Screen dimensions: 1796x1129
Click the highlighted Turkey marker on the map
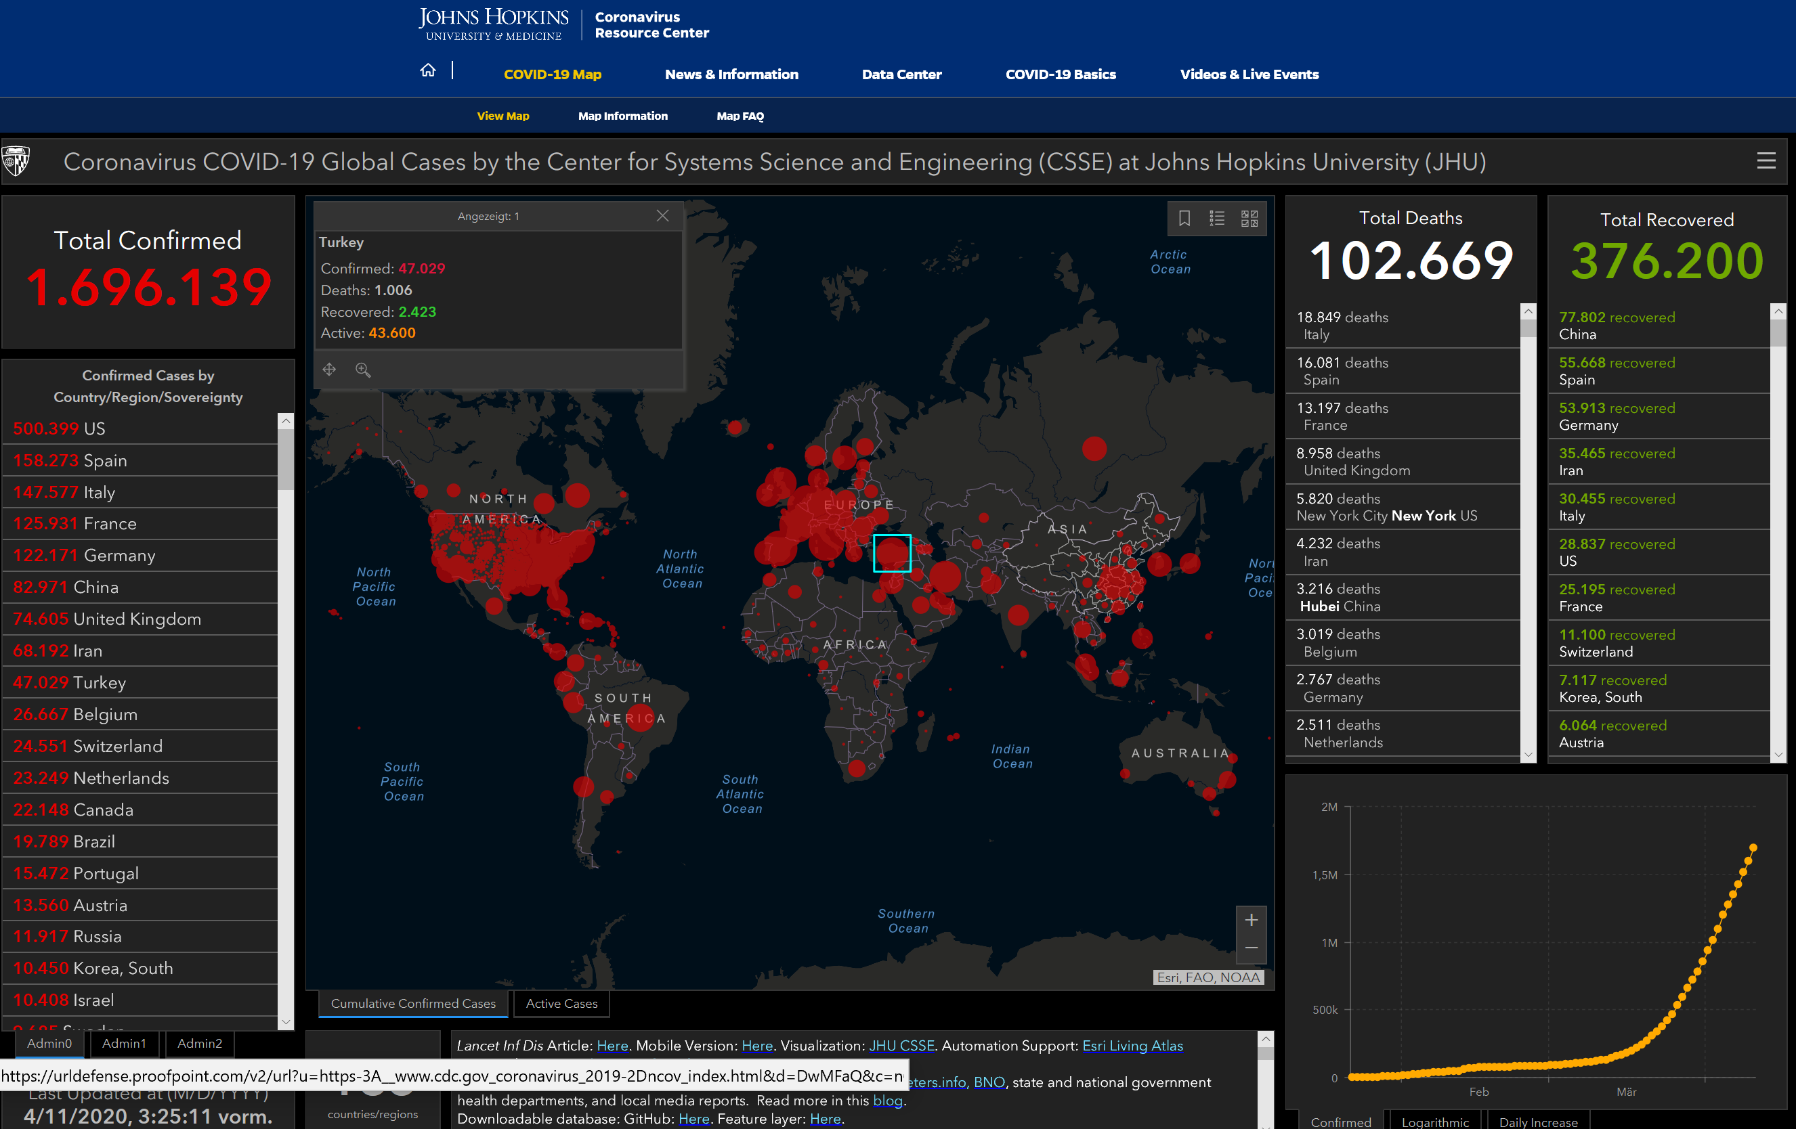[891, 553]
